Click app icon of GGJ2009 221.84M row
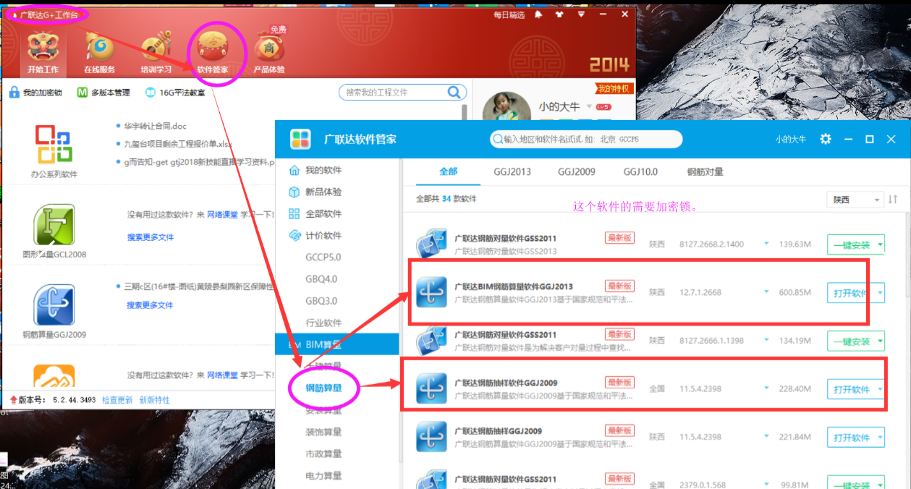The height and width of the screenshot is (489, 911). (x=431, y=437)
